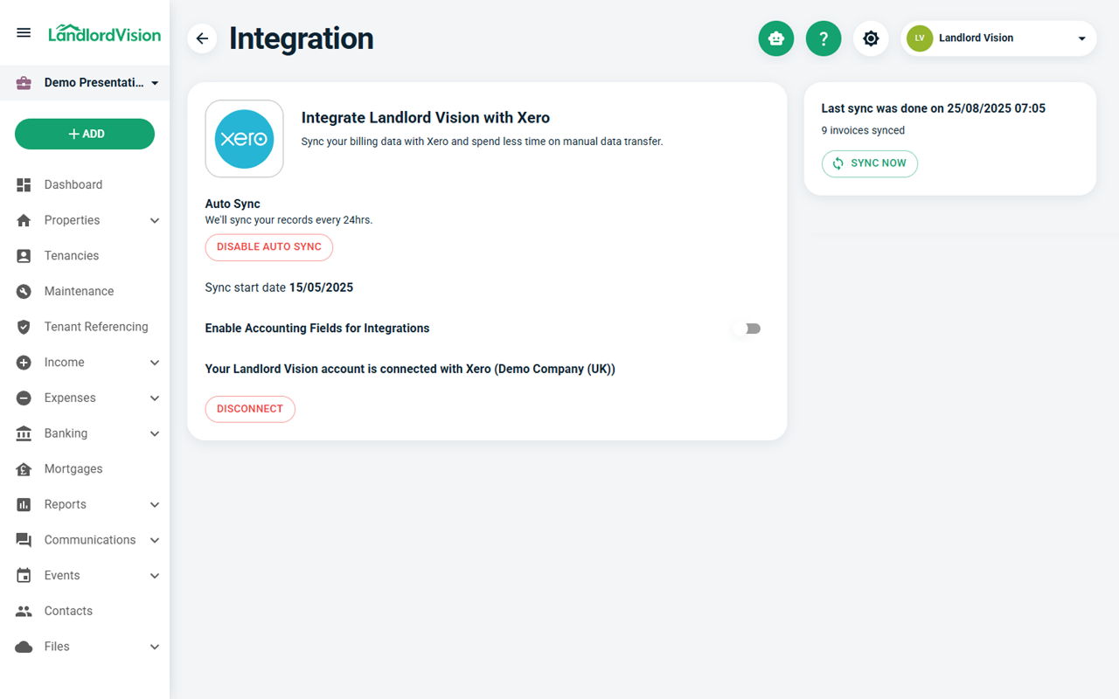
Task: Click the DISCONNECT button
Action: pos(250,409)
